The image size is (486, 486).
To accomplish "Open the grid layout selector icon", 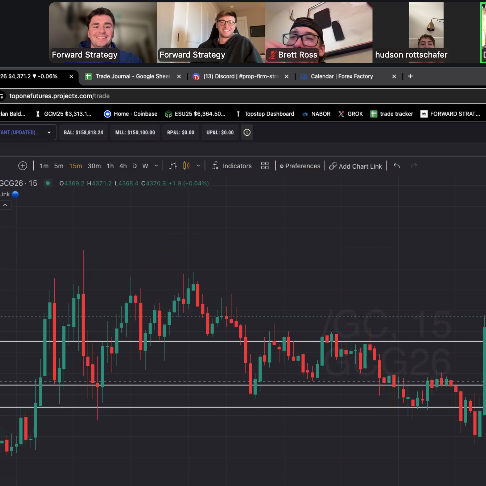I will tap(265, 166).
